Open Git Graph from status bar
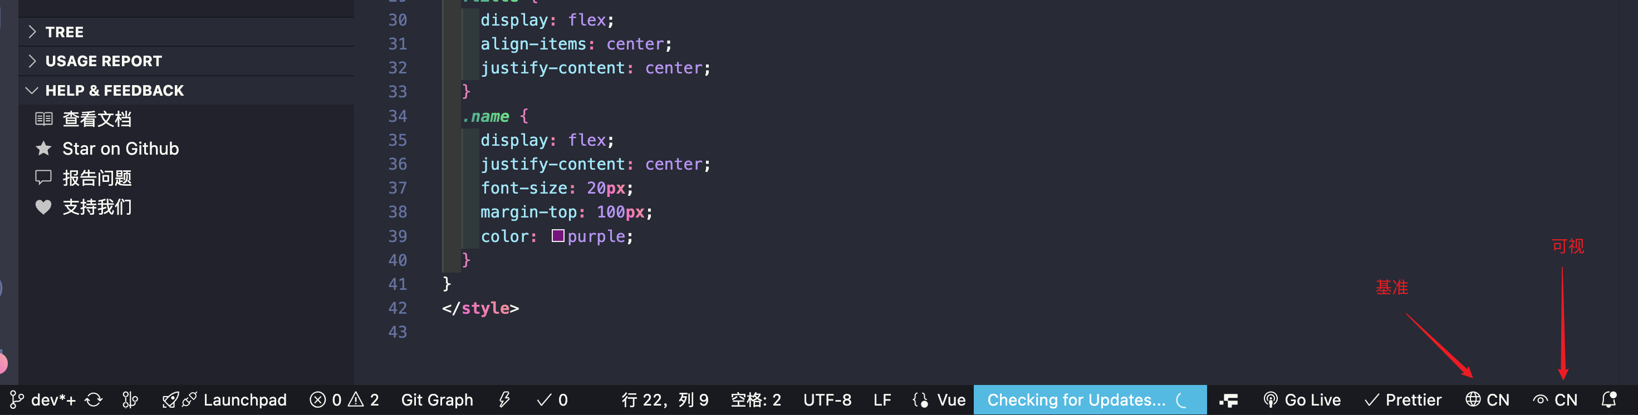Viewport: 1638px width, 415px height. click(x=437, y=400)
